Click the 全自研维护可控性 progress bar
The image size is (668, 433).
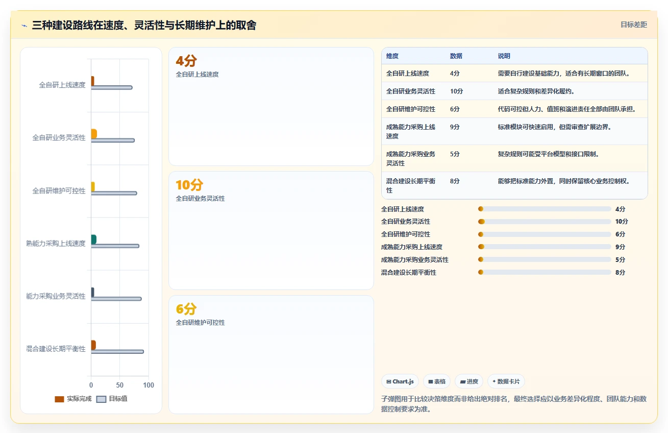coord(545,234)
